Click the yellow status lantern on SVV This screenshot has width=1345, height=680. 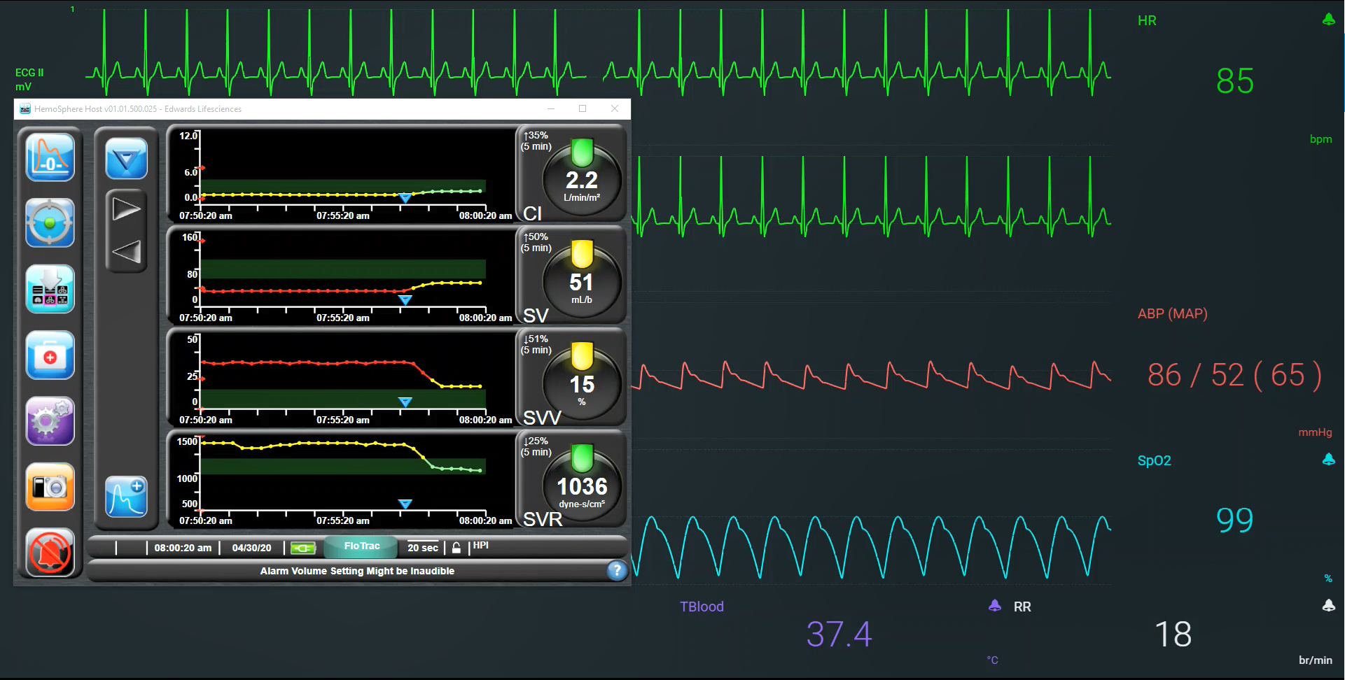[x=582, y=356]
